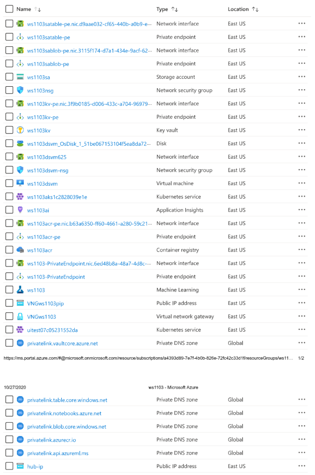315x475 pixels.
Task: Click the 'Storage account' type cell
Action: (175, 77)
